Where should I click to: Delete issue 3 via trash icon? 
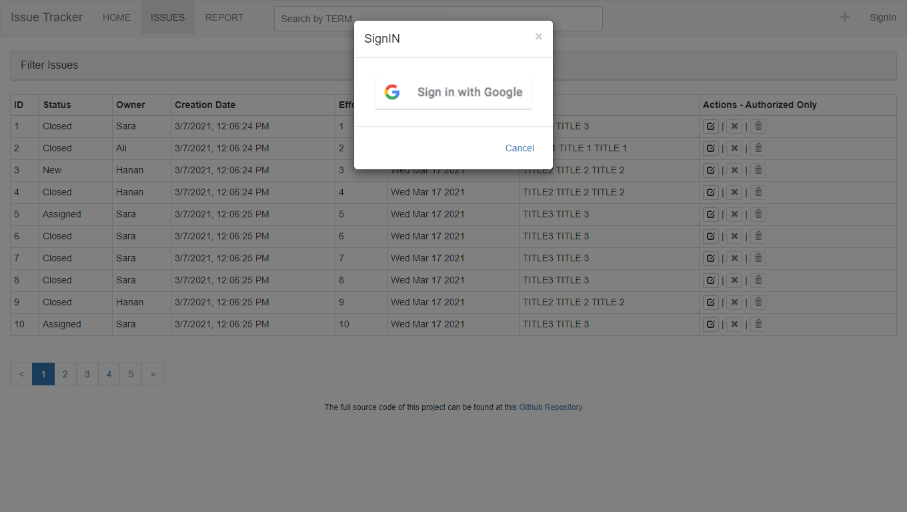[x=758, y=170]
